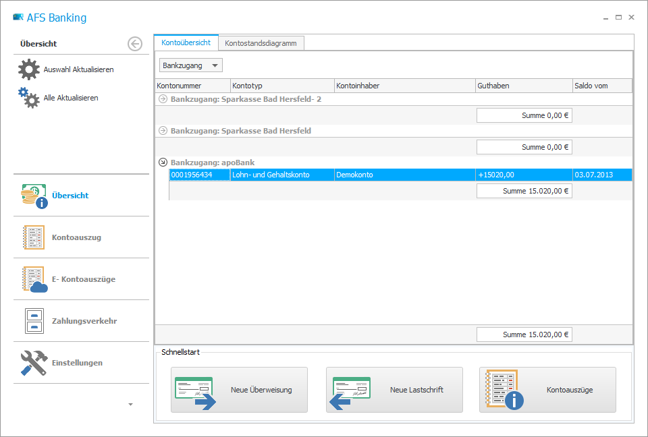648x437 pixels.
Task: Sort by the Kontotyp column header
Action: click(x=282, y=86)
